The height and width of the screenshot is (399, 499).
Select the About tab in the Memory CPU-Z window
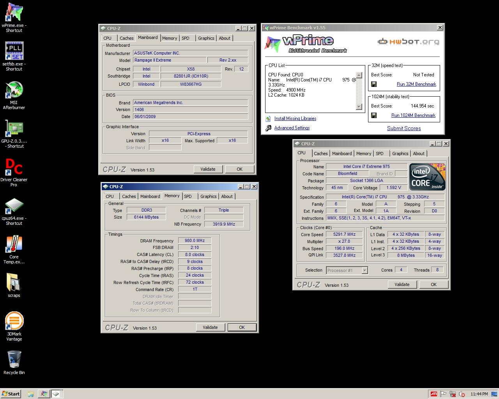(227, 196)
